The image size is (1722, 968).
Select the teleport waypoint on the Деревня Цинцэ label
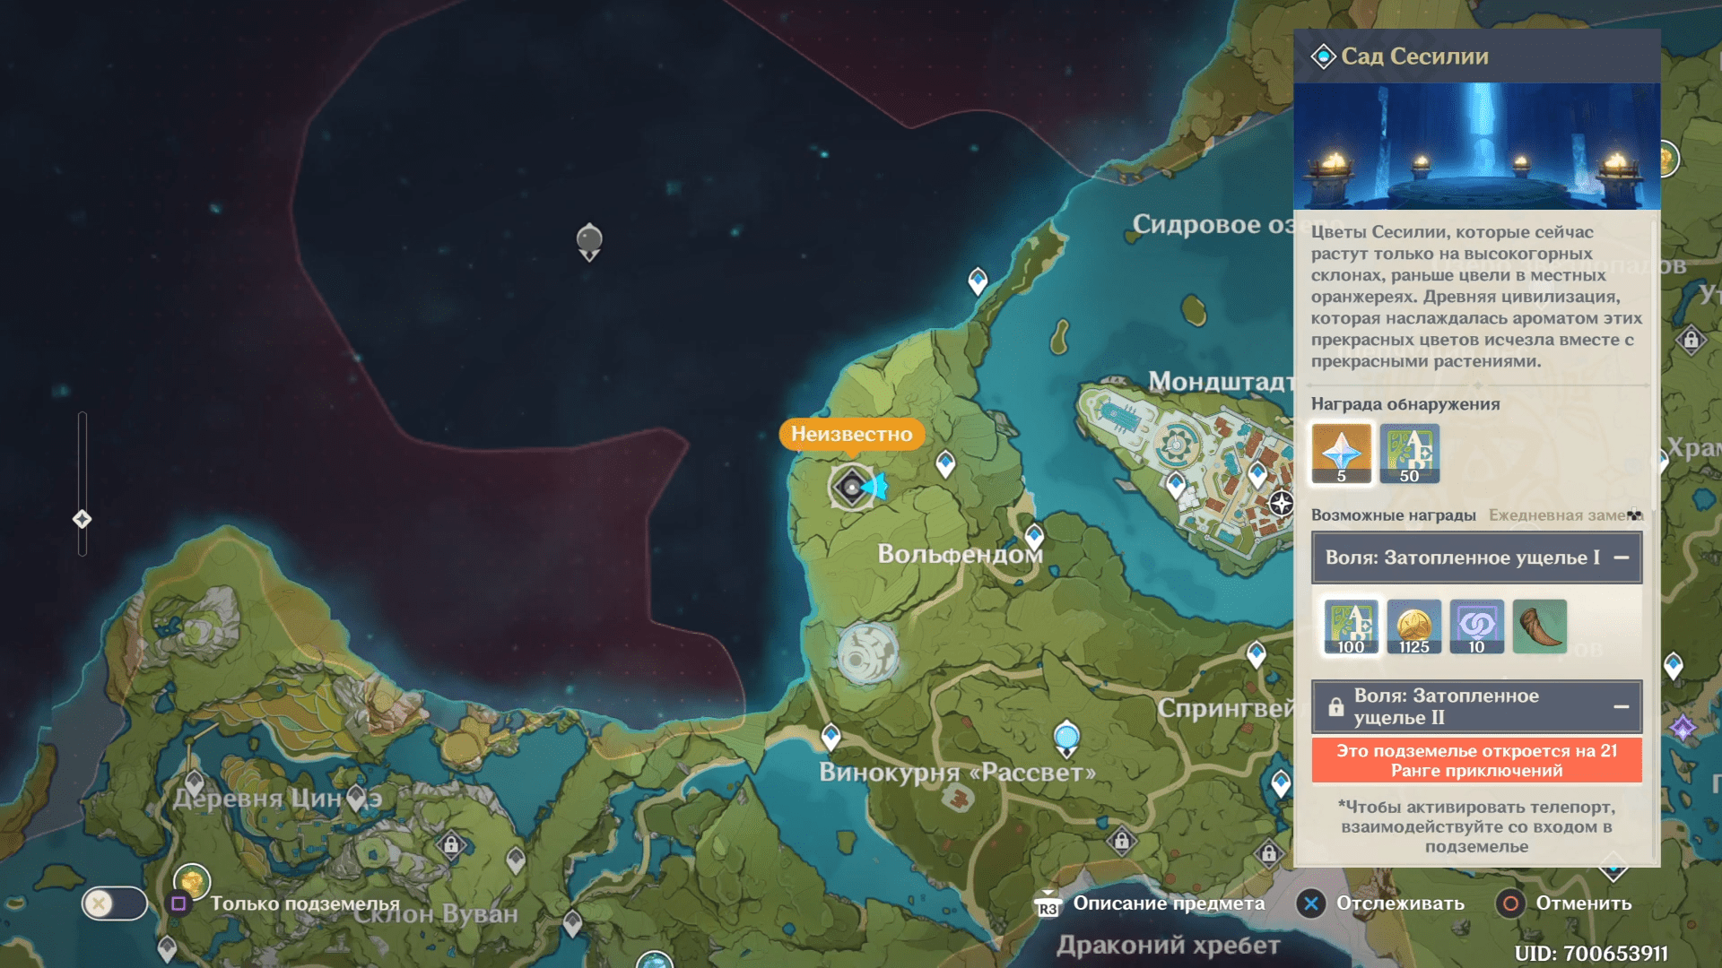point(357,797)
